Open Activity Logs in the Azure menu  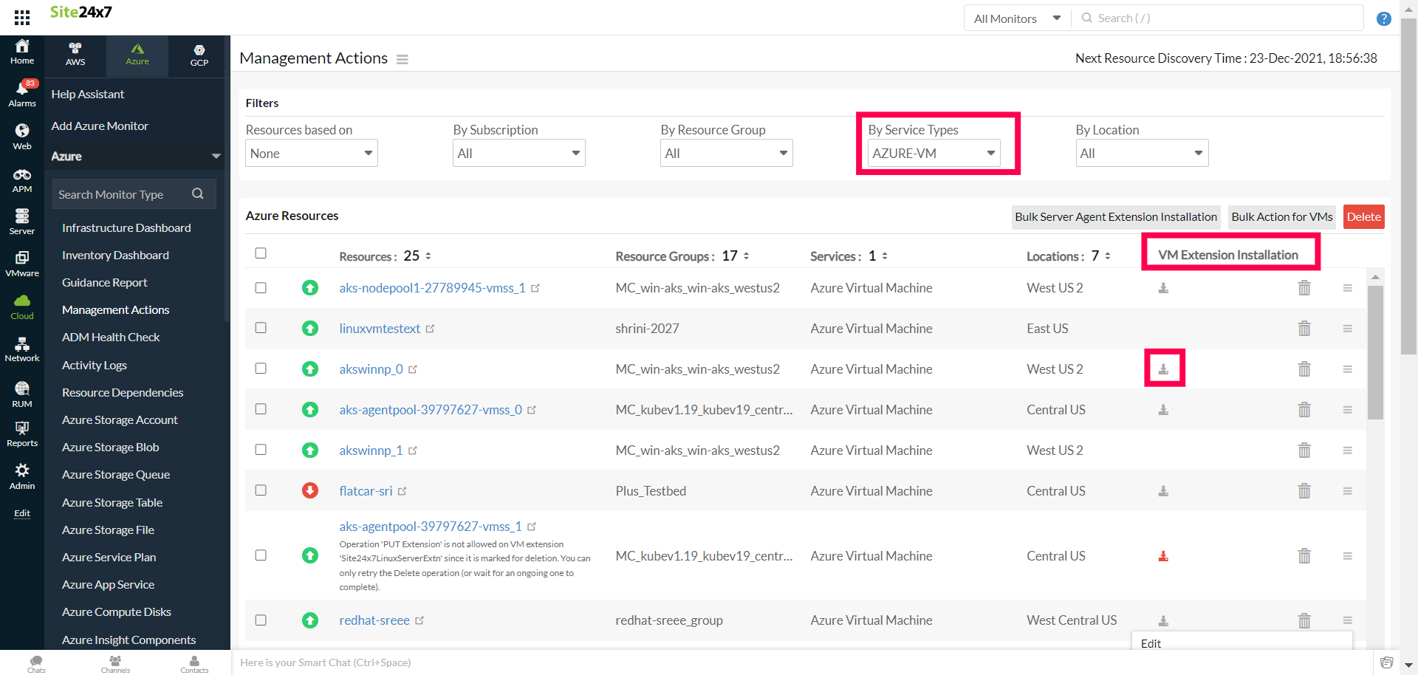(95, 365)
